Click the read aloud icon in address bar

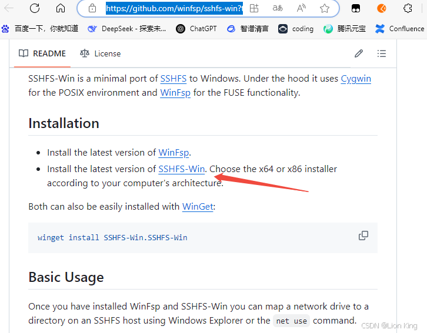pyautogui.click(x=302, y=8)
